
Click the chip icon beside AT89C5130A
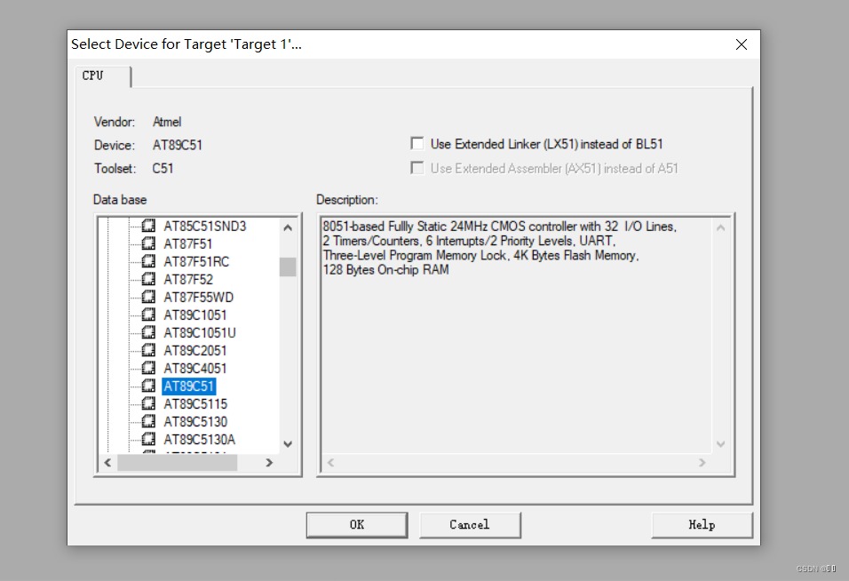(x=148, y=439)
